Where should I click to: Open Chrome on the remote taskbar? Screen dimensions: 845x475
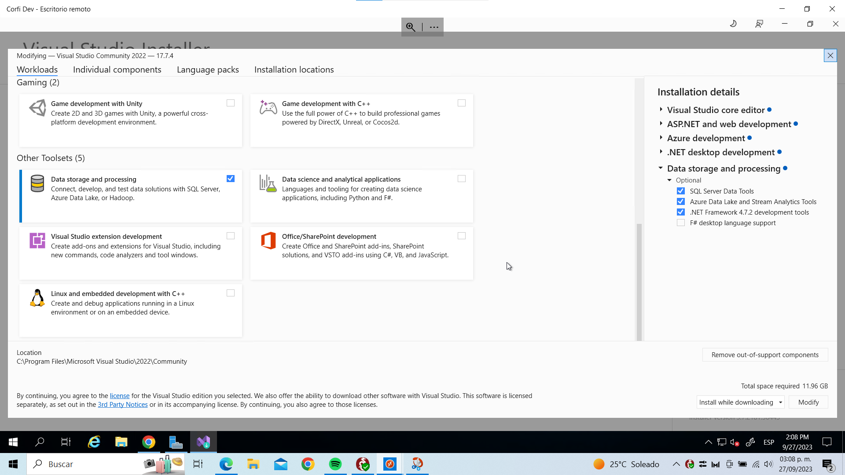149,442
